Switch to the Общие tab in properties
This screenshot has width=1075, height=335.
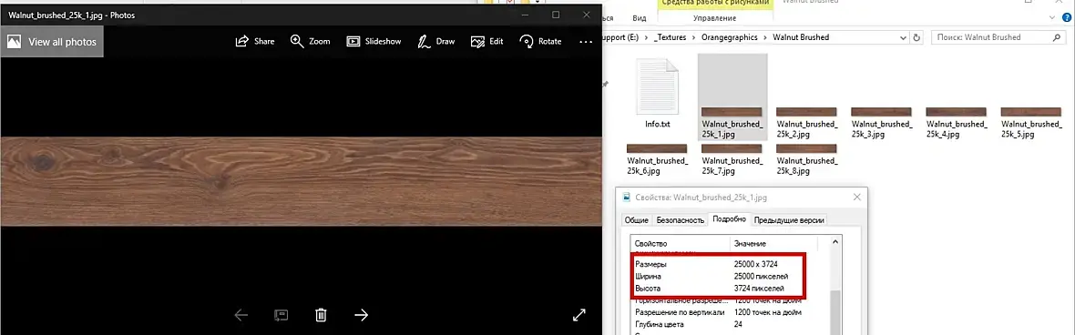point(636,220)
